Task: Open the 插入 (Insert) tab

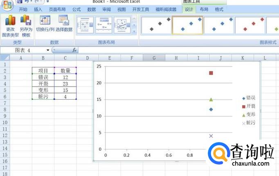Action: pyautogui.click(x=38, y=9)
